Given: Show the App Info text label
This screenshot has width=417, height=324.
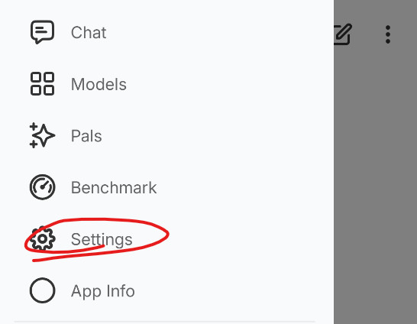Looking at the screenshot, I should [103, 291].
